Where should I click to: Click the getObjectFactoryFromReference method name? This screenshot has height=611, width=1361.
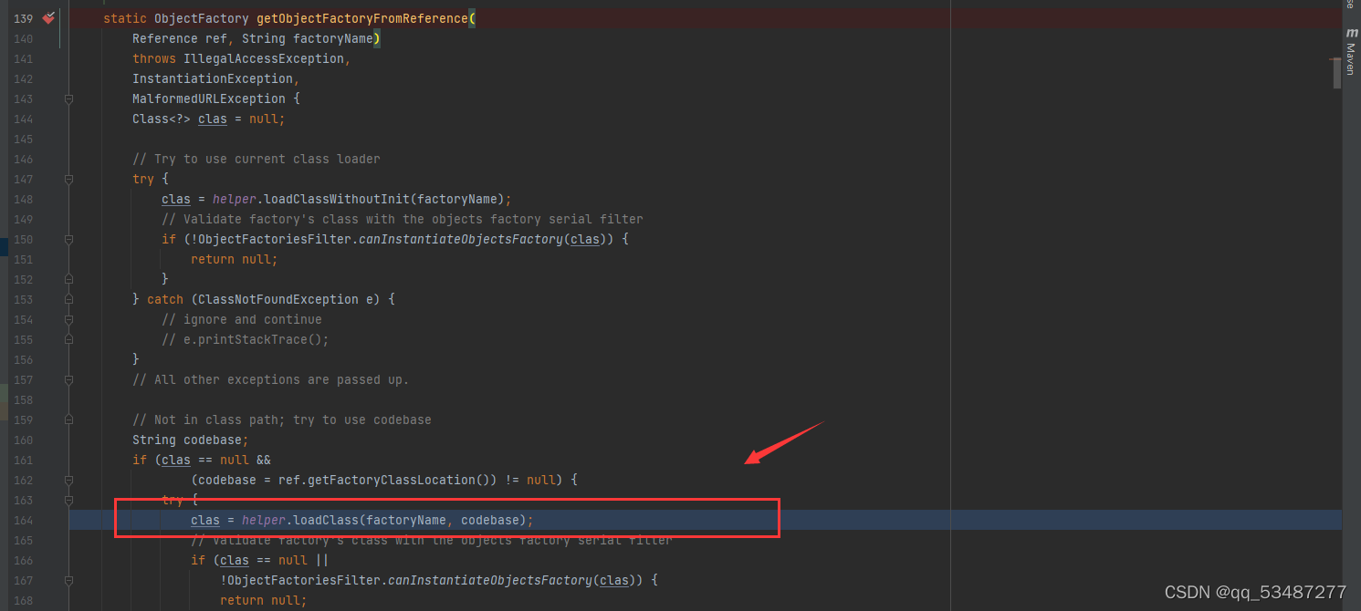pos(362,18)
